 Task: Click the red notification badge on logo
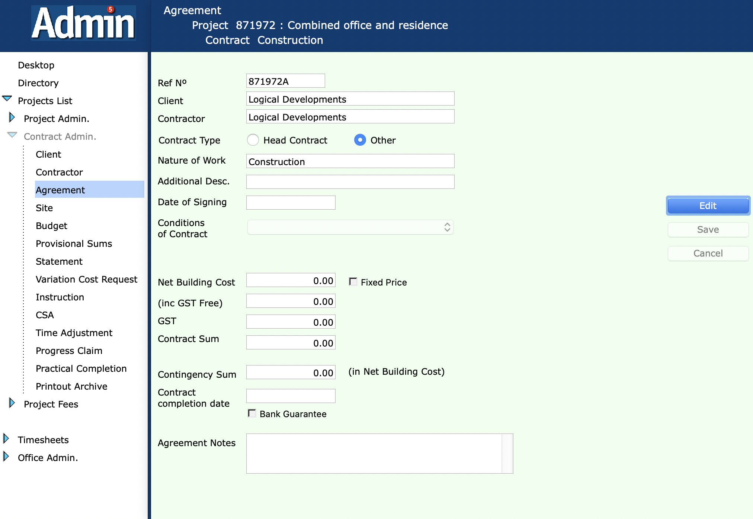coord(110,10)
